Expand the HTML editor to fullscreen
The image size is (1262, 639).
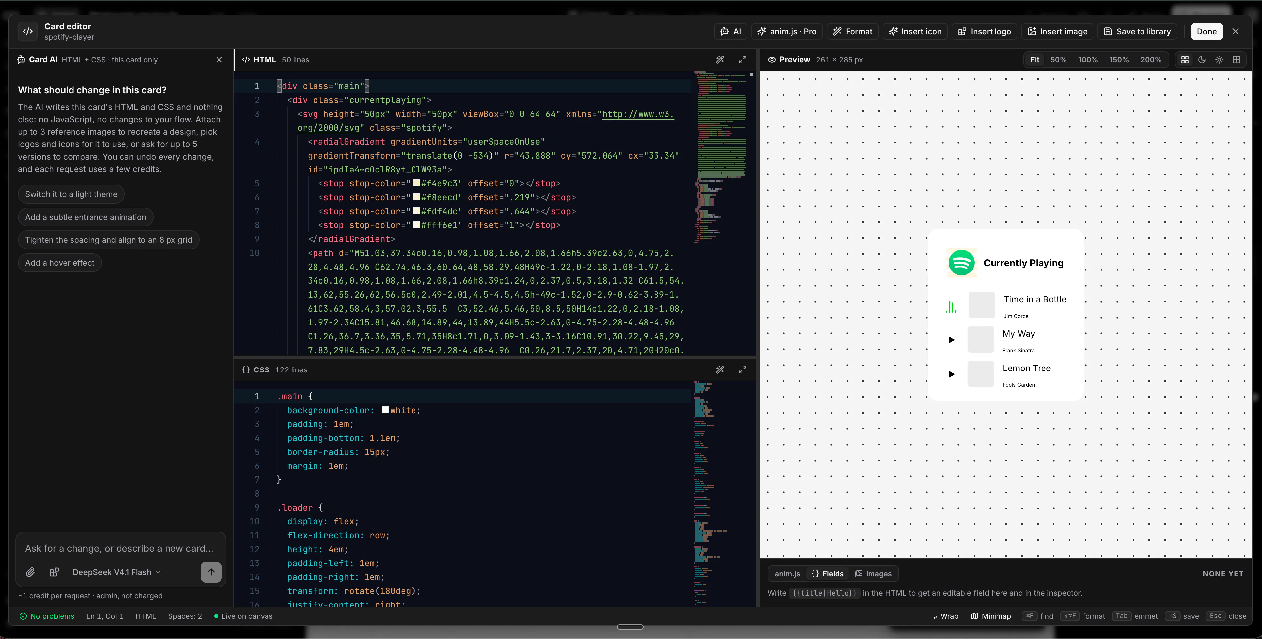pos(743,59)
